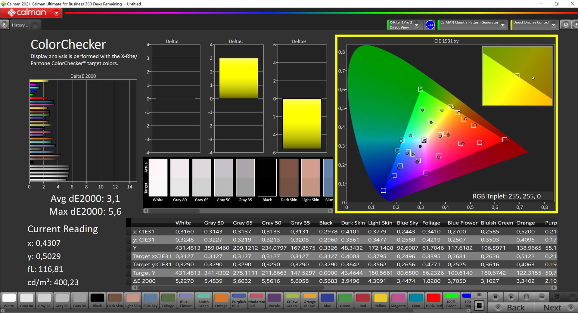Select the Foliage patch button

coord(168,300)
